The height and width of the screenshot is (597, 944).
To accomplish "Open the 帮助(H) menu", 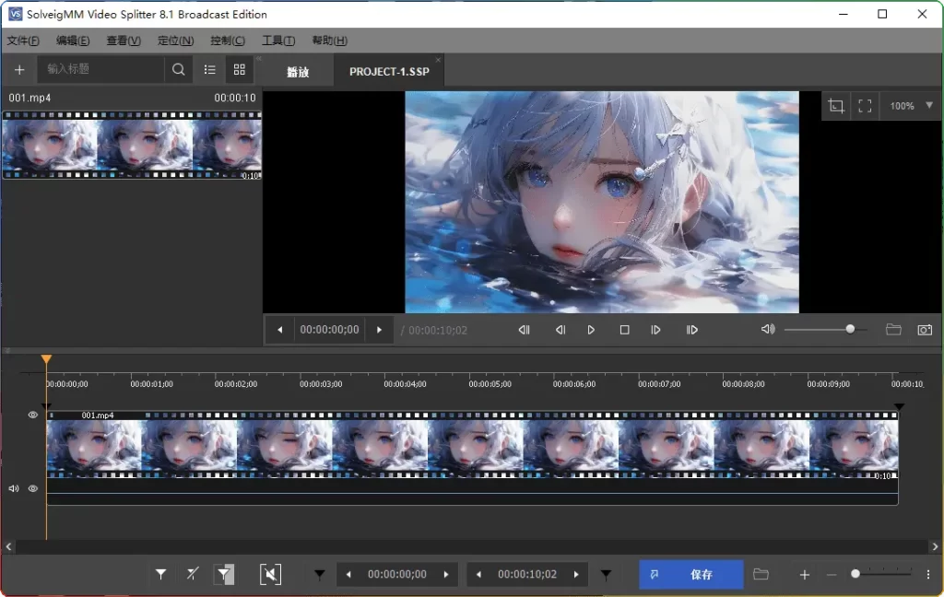I will [329, 41].
